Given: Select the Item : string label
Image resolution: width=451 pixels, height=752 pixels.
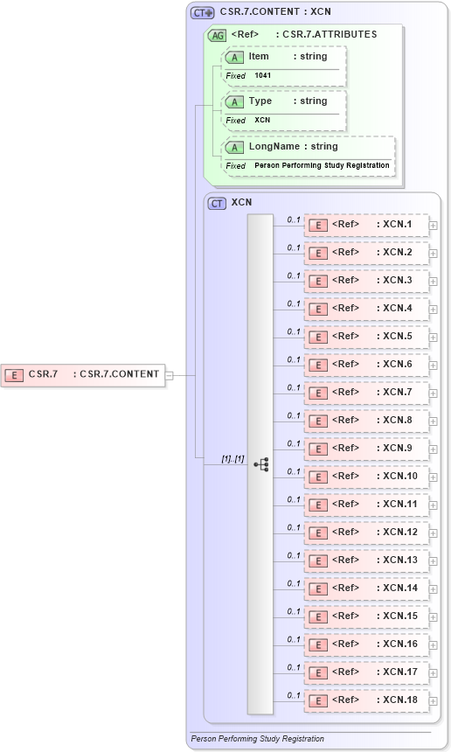Looking at the screenshot, I should (288, 57).
